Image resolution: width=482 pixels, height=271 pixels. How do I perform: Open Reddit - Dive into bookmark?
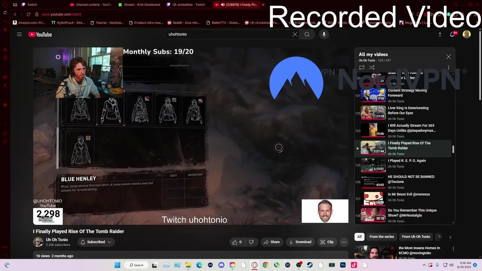coord(184,23)
